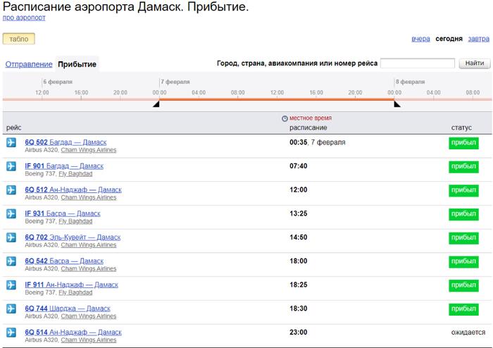Screen dimensions: 493x348
Task: Switch to the Отправление tab
Action: 29,64
